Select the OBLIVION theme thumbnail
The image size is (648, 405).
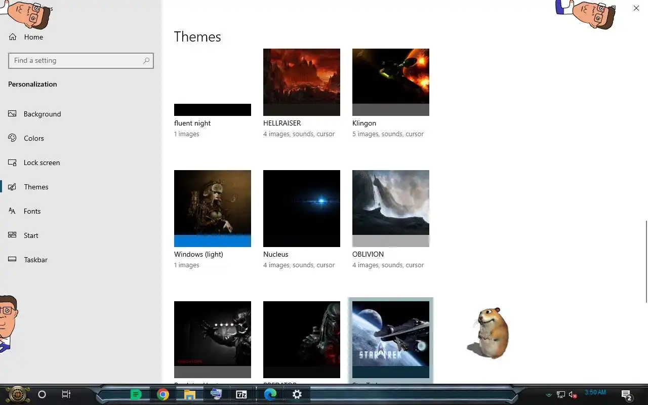click(x=391, y=209)
